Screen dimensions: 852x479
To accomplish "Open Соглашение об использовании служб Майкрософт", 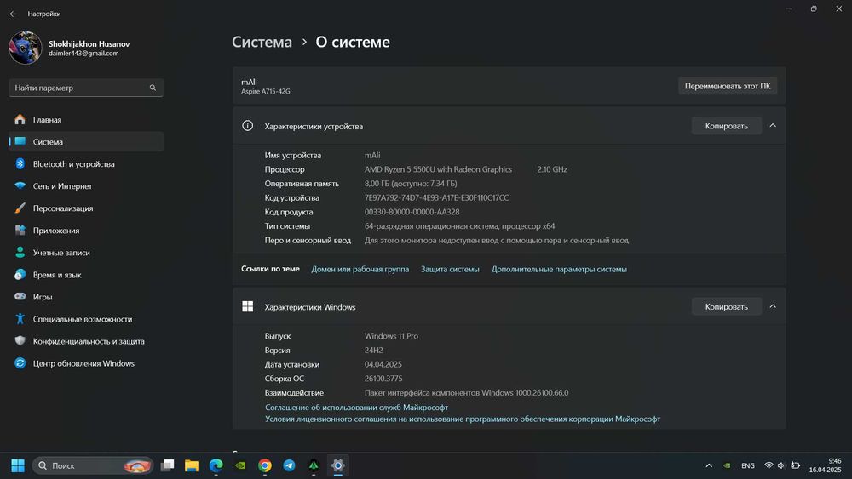I will (356, 407).
